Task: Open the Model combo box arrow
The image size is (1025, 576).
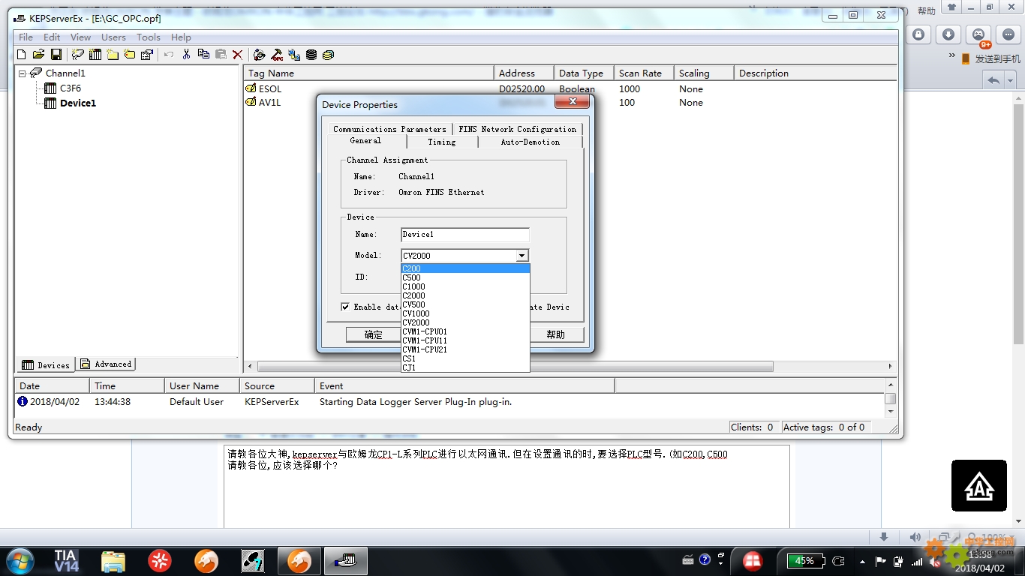Action: coord(522,256)
